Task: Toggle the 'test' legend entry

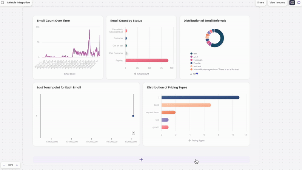Action: [194, 54]
